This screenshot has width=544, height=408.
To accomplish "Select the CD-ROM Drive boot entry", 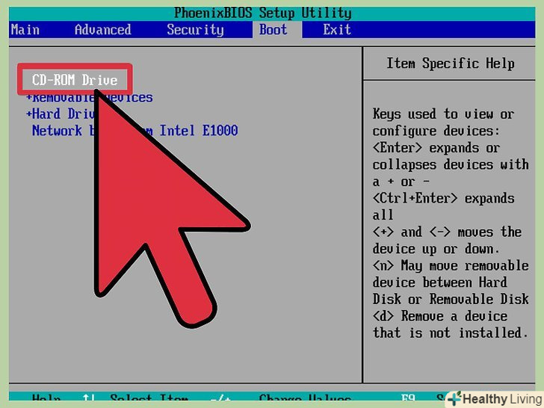I will [75, 80].
